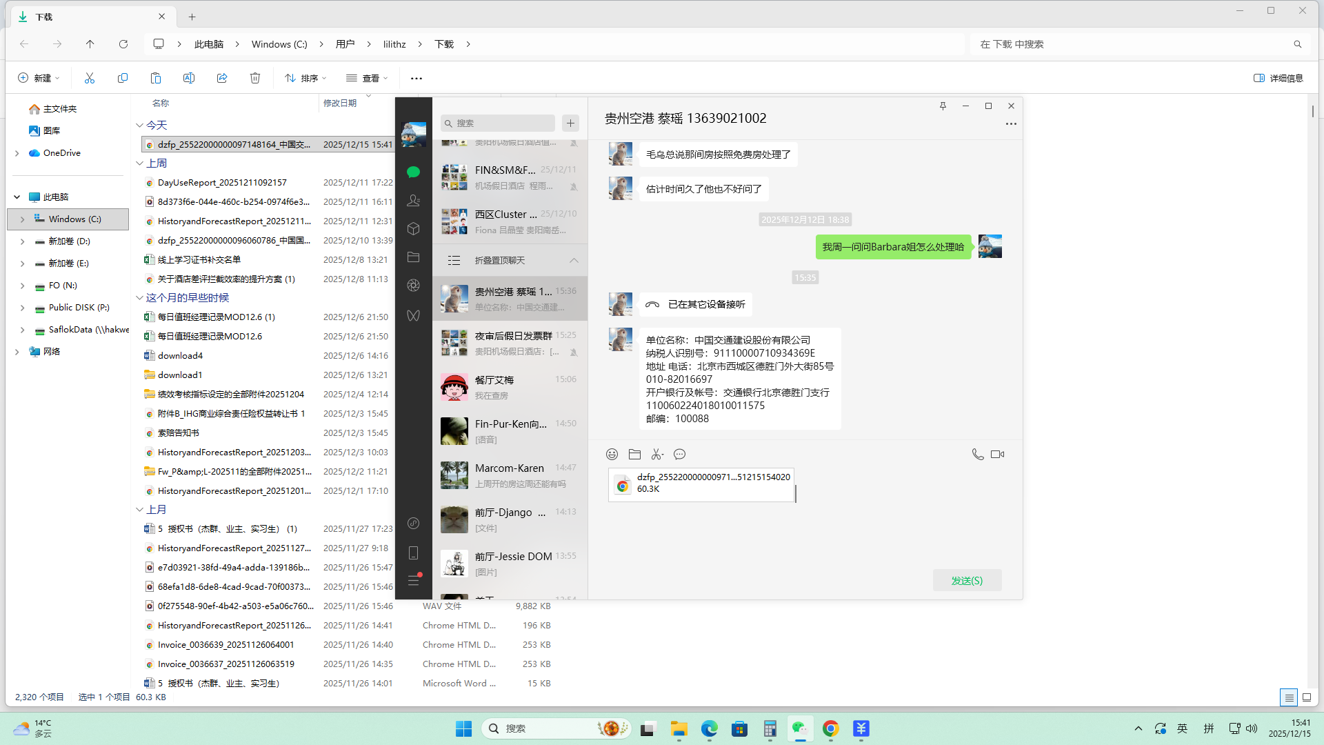Open the Sort dropdown menu
The width and height of the screenshot is (1324, 745).
pos(305,78)
